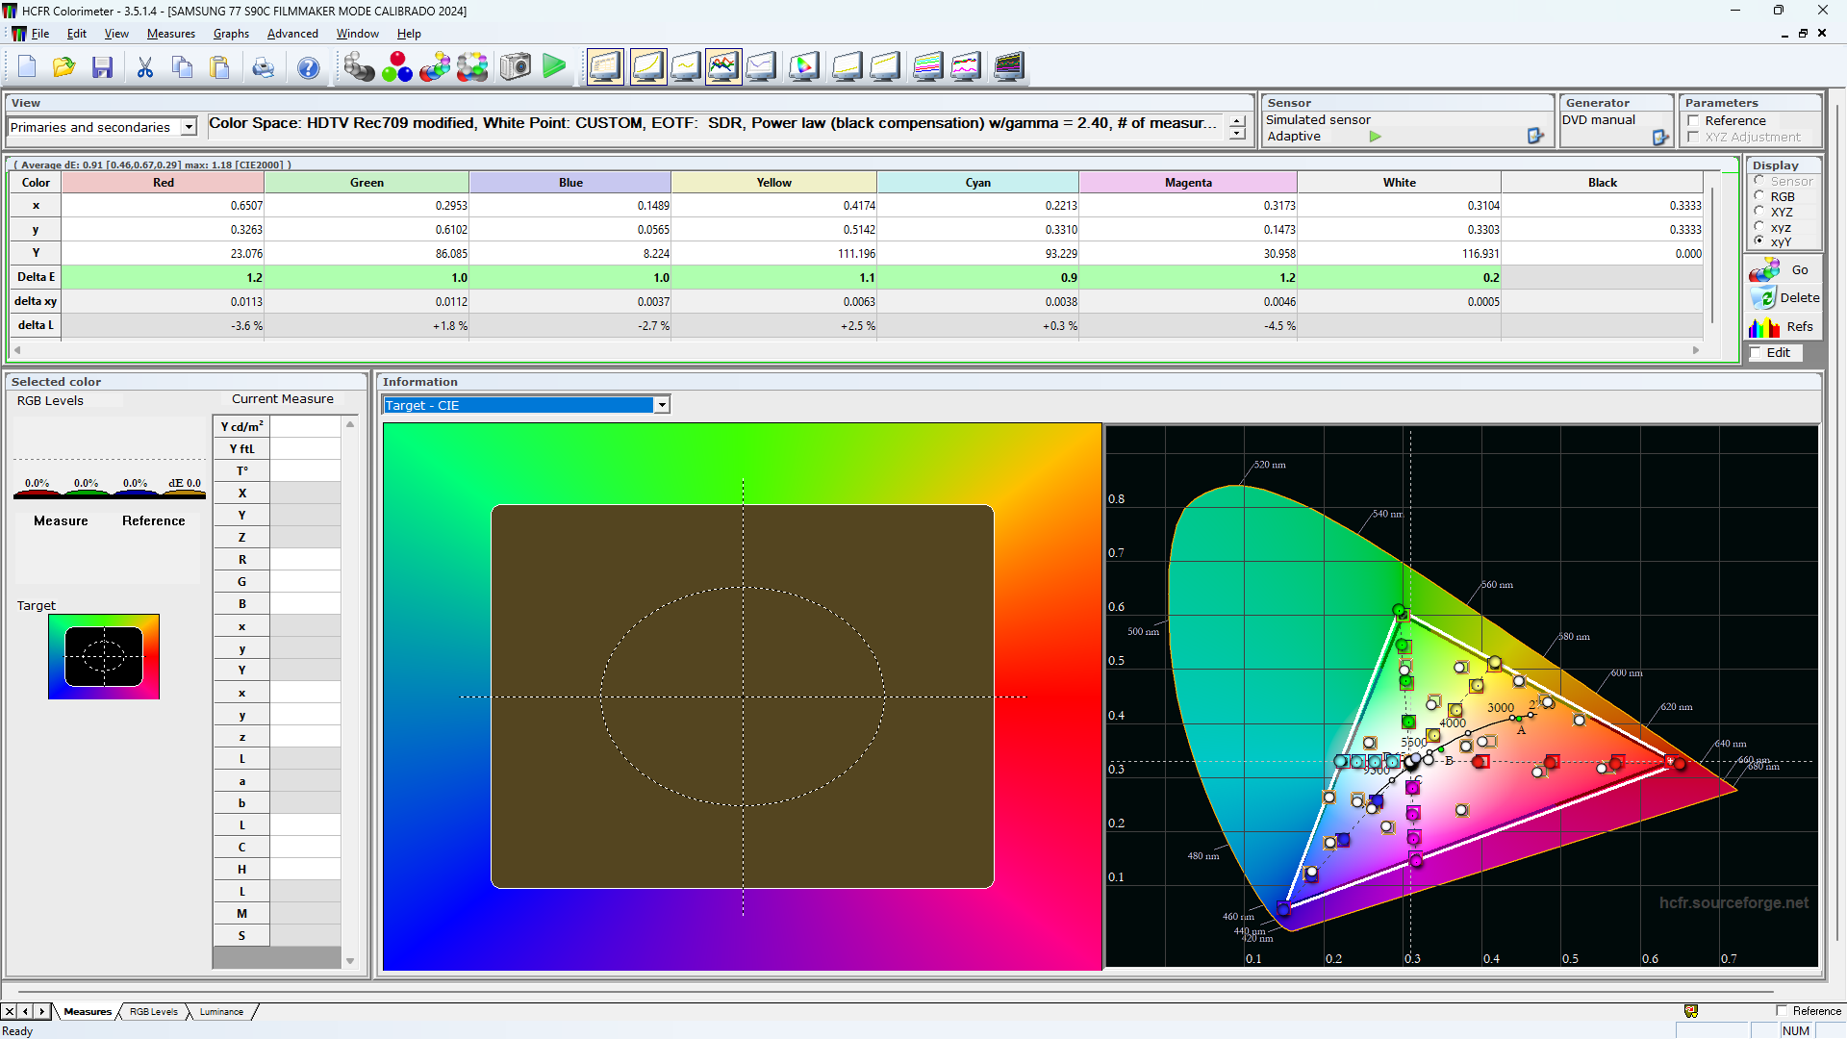This screenshot has height=1039, width=1847.
Task: Click the grayscale measurement icon
Action: 359,66
